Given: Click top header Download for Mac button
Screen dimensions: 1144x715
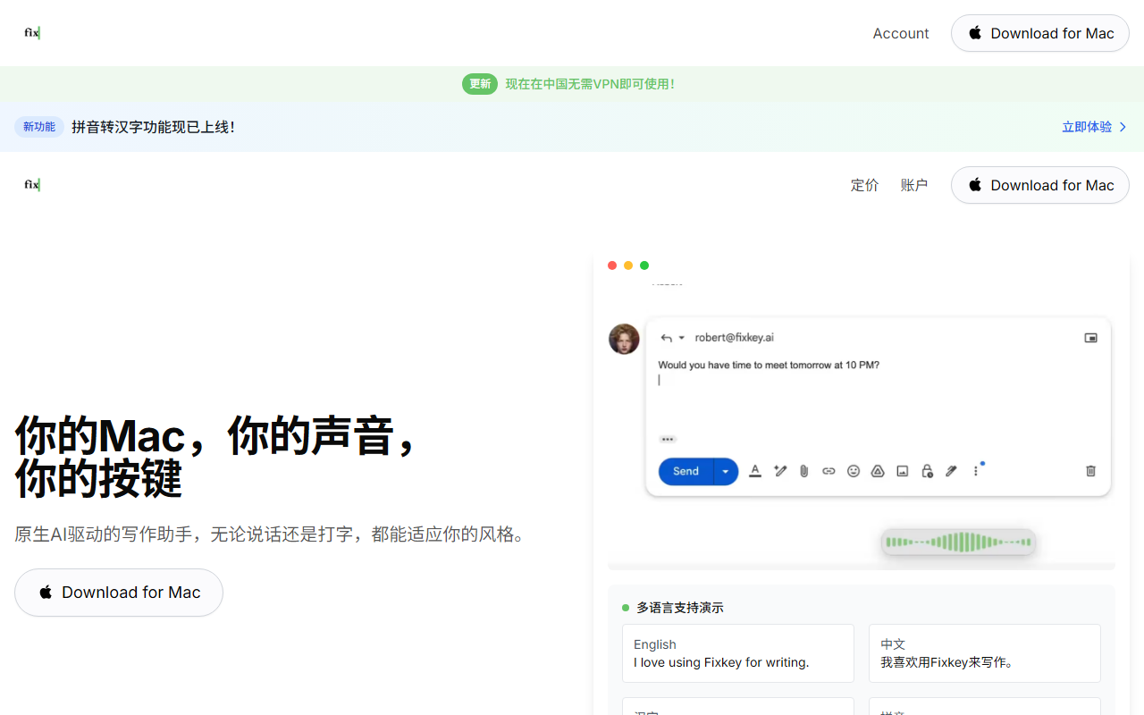Looking at the screenshot, I should (1040, 33).
